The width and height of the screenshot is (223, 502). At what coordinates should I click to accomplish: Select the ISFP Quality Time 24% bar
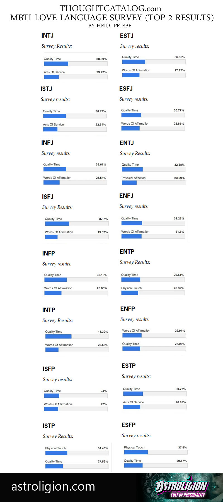tap(76, 395)
